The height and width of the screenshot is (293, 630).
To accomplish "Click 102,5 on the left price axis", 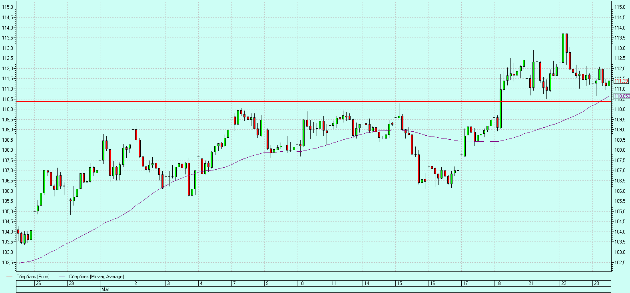I will click(x=8, y=262).
